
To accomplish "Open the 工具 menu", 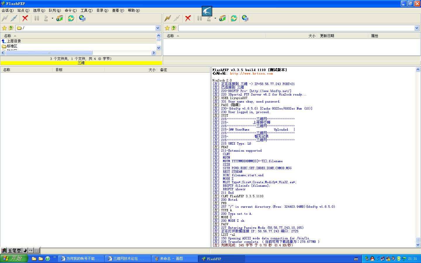I will pos(87,11).
